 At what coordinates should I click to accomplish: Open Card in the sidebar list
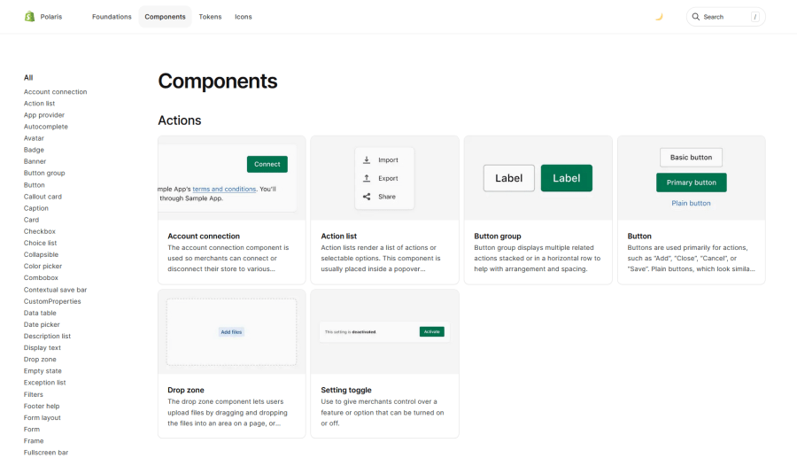click(31, 220)
